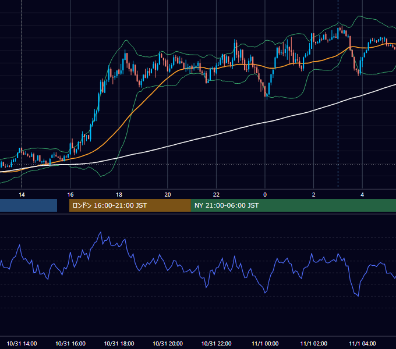Click the hour label 2 on axis

[314, 195]
